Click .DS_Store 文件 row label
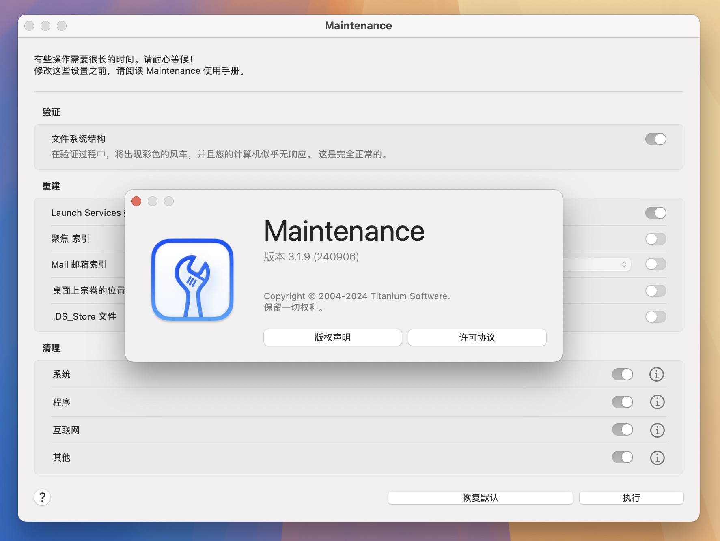The image size is (720, 541). point(84,316)
